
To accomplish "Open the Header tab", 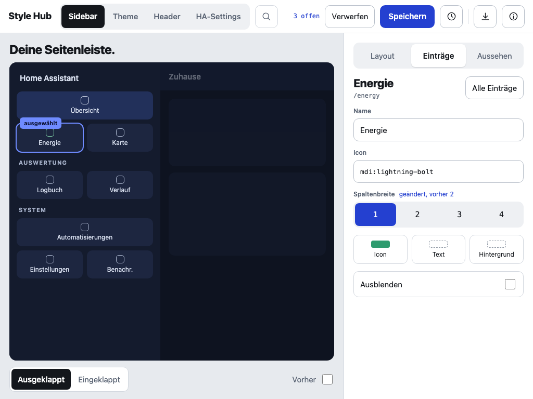I will click(x=167, y=16).
